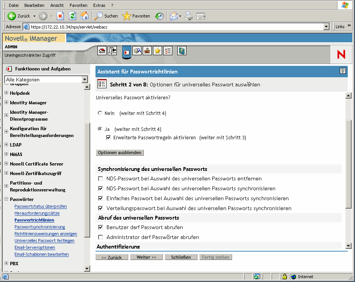Open the iManager Favorites star icon
The height and width of the screenshot is (282, 355).
coord(157,51)
